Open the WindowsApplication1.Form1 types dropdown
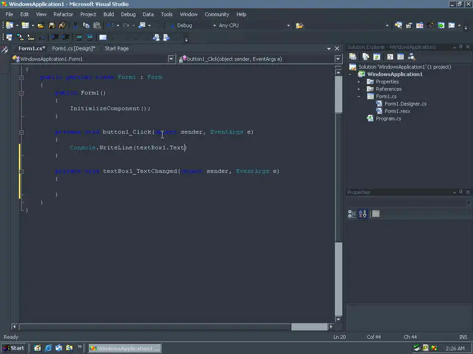This screenshot has width=473, height=354. point(171,59)
